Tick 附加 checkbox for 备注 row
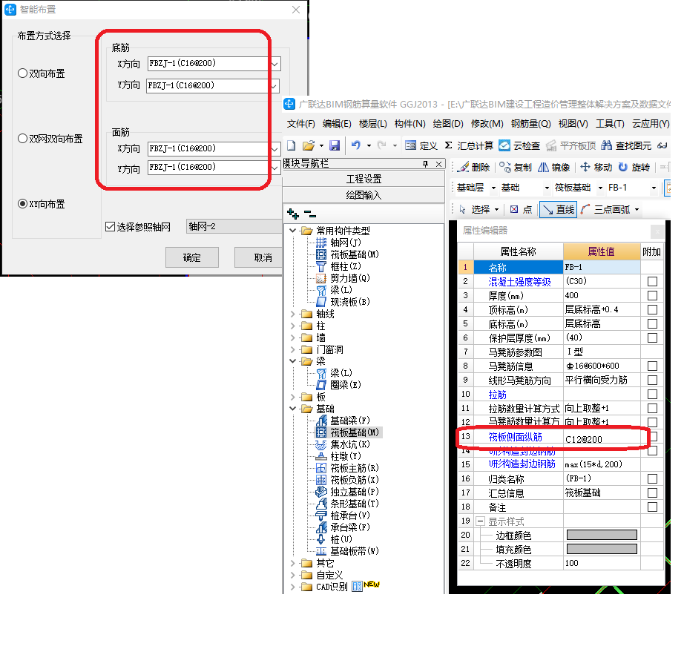684x672 pixels. point(652,507)
